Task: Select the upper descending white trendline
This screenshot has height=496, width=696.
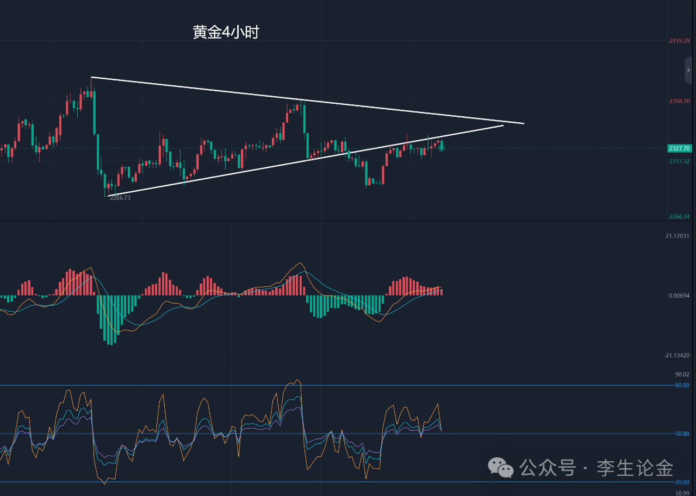Action: (x=307, y=101)
